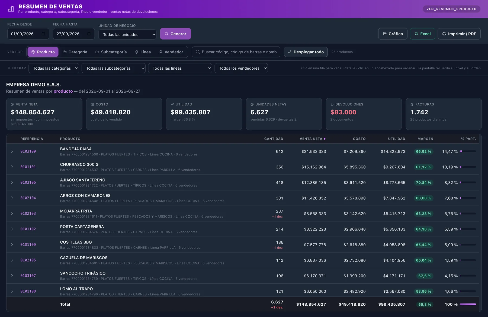Click the bar chart logo icon in header
Screen dimensions: 488x317
(x=11, y=9)
